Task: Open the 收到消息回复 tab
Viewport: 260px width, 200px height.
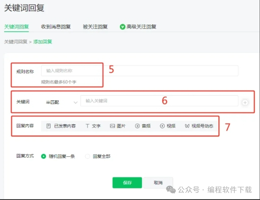Action: pos(56,27)
